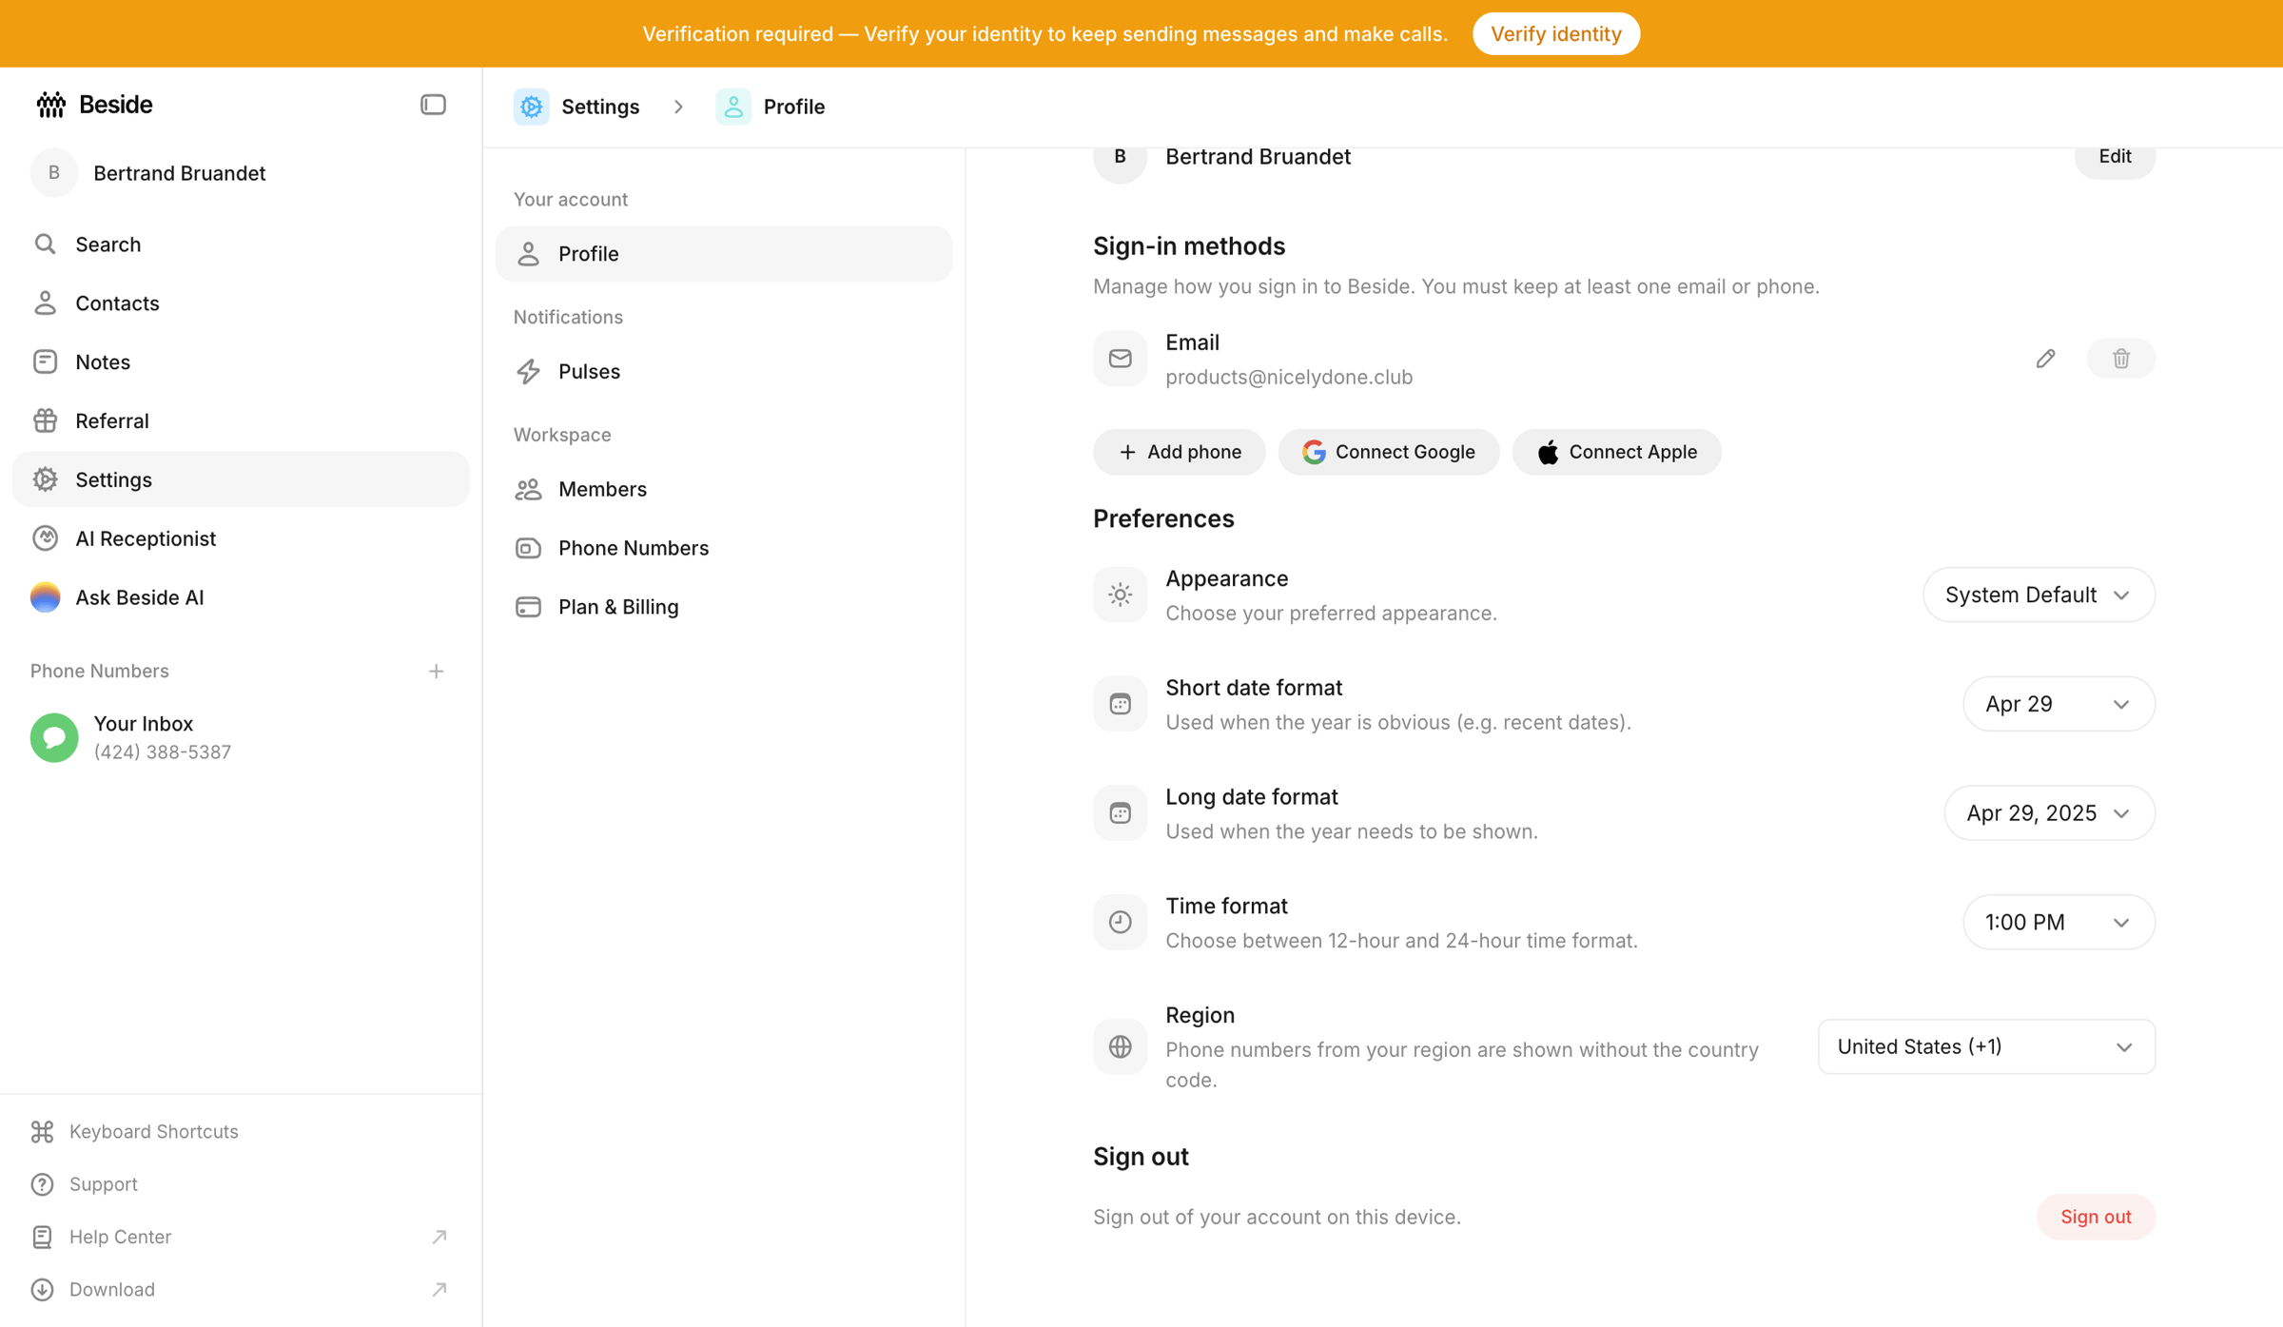Open Search in the sidebar
The height and width of the screenshot is (1327, 2283).
coord(241,244)
